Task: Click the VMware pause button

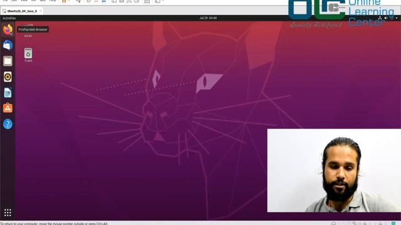Action: coord(64,1)
